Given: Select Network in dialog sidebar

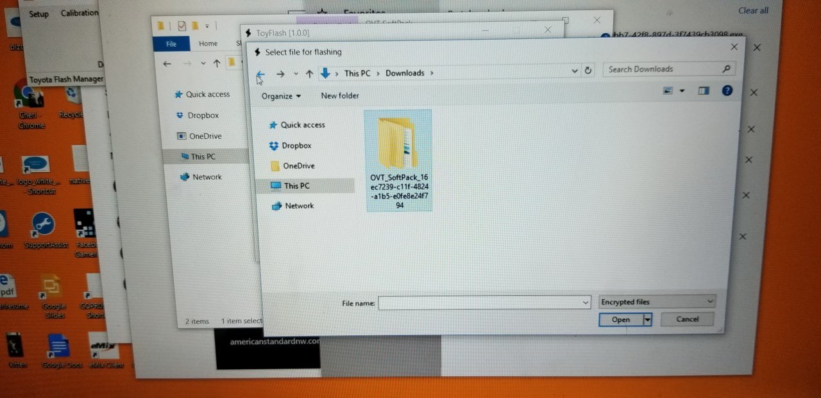Looking at the screenshot, I should [x=293, y=205].
